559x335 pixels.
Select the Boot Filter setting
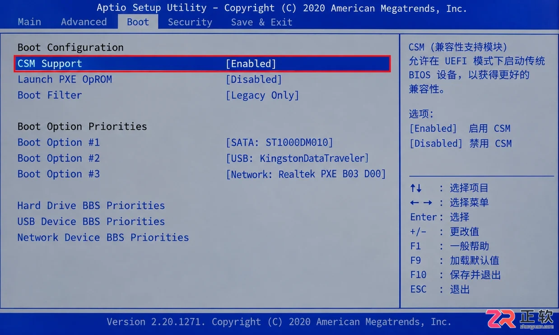pos(50,95)
